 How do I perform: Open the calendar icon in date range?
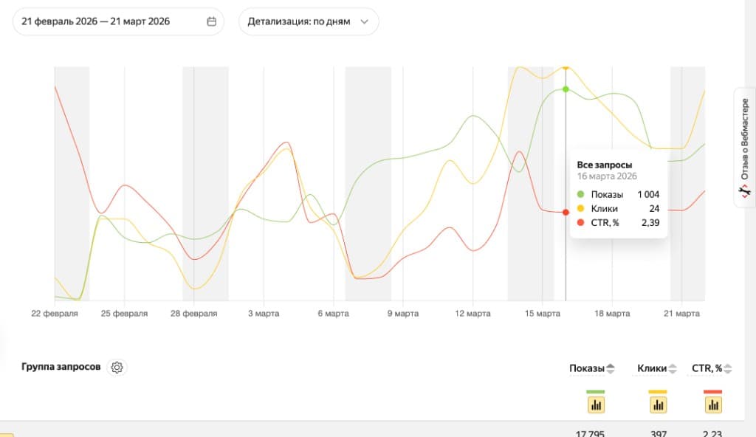(x=211, y=21)
